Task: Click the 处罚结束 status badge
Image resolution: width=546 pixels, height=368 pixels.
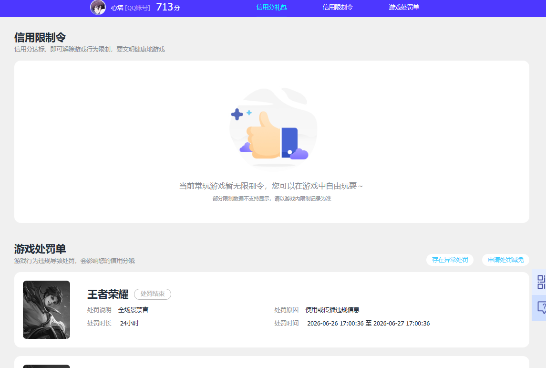Action: tap(153, 294)
